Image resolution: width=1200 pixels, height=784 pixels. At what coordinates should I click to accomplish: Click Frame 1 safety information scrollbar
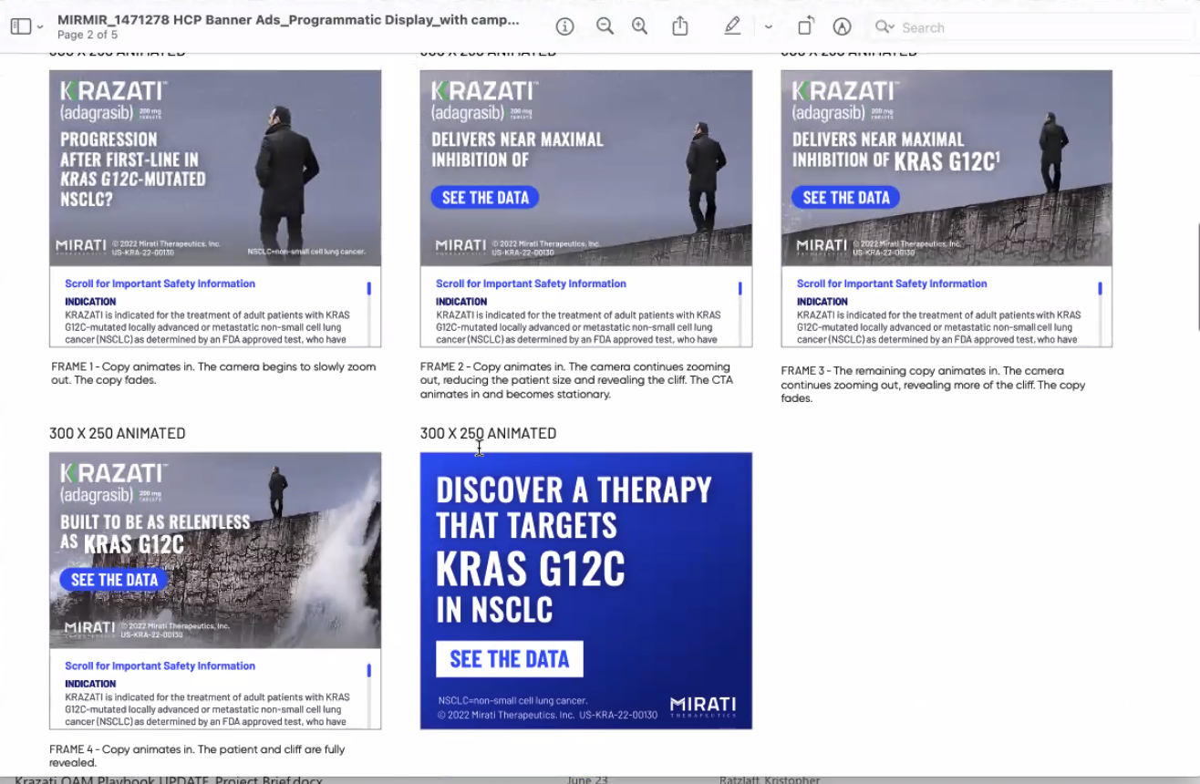click(368, 310)
